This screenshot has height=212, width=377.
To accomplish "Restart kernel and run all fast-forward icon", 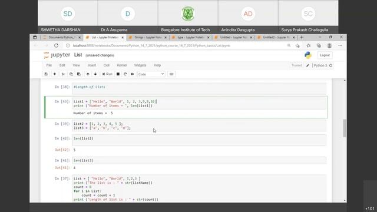I will pos(132,74).
